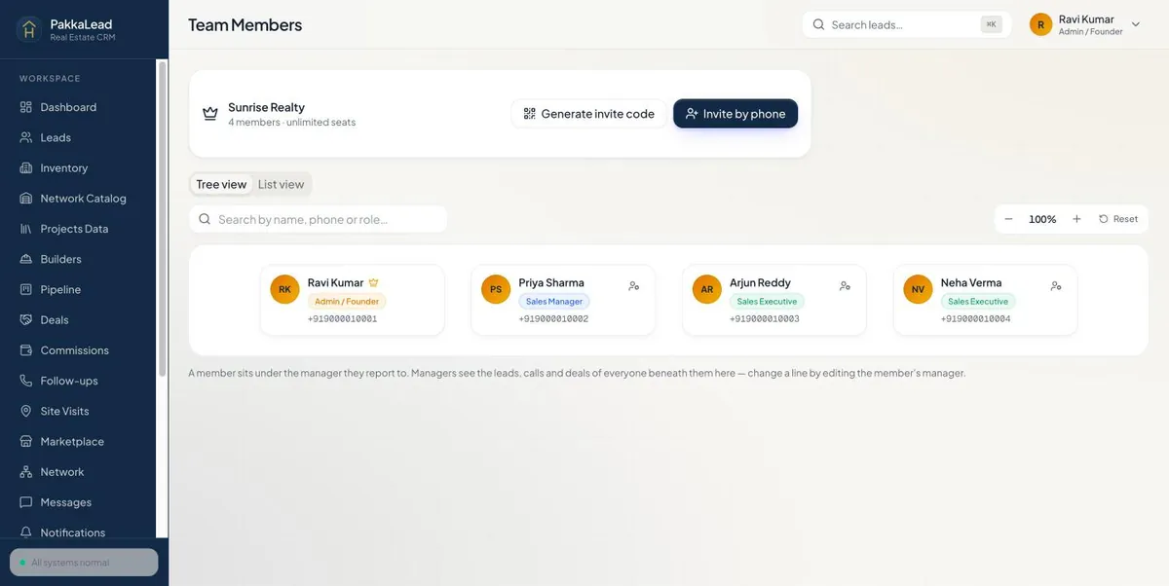The width and height of the screenshot is (1169, 586).
Task: Click phone number +919000010003
Action: click(765, 318)
